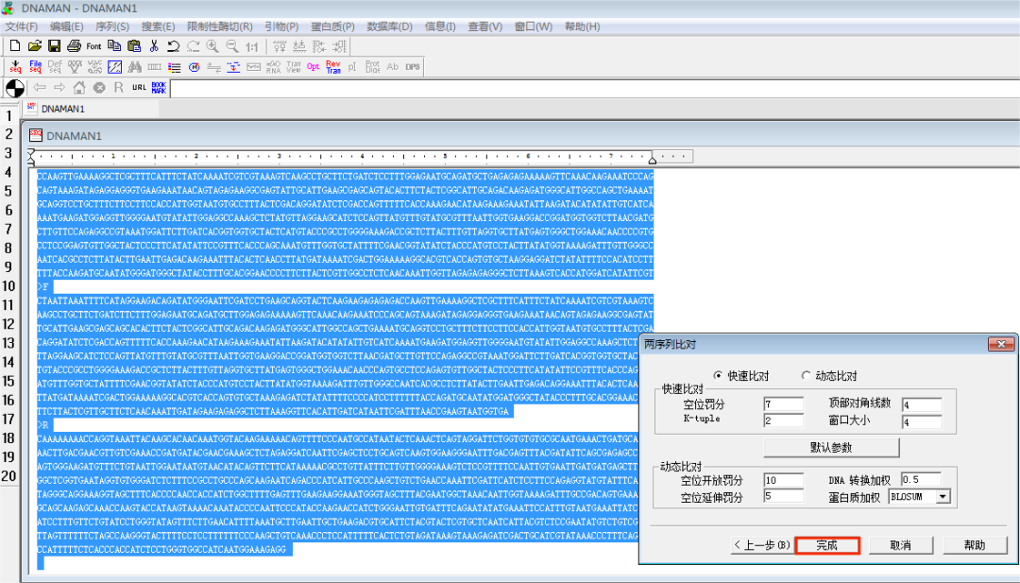Click the Opt optimization toolbar icon

(313, 64)
